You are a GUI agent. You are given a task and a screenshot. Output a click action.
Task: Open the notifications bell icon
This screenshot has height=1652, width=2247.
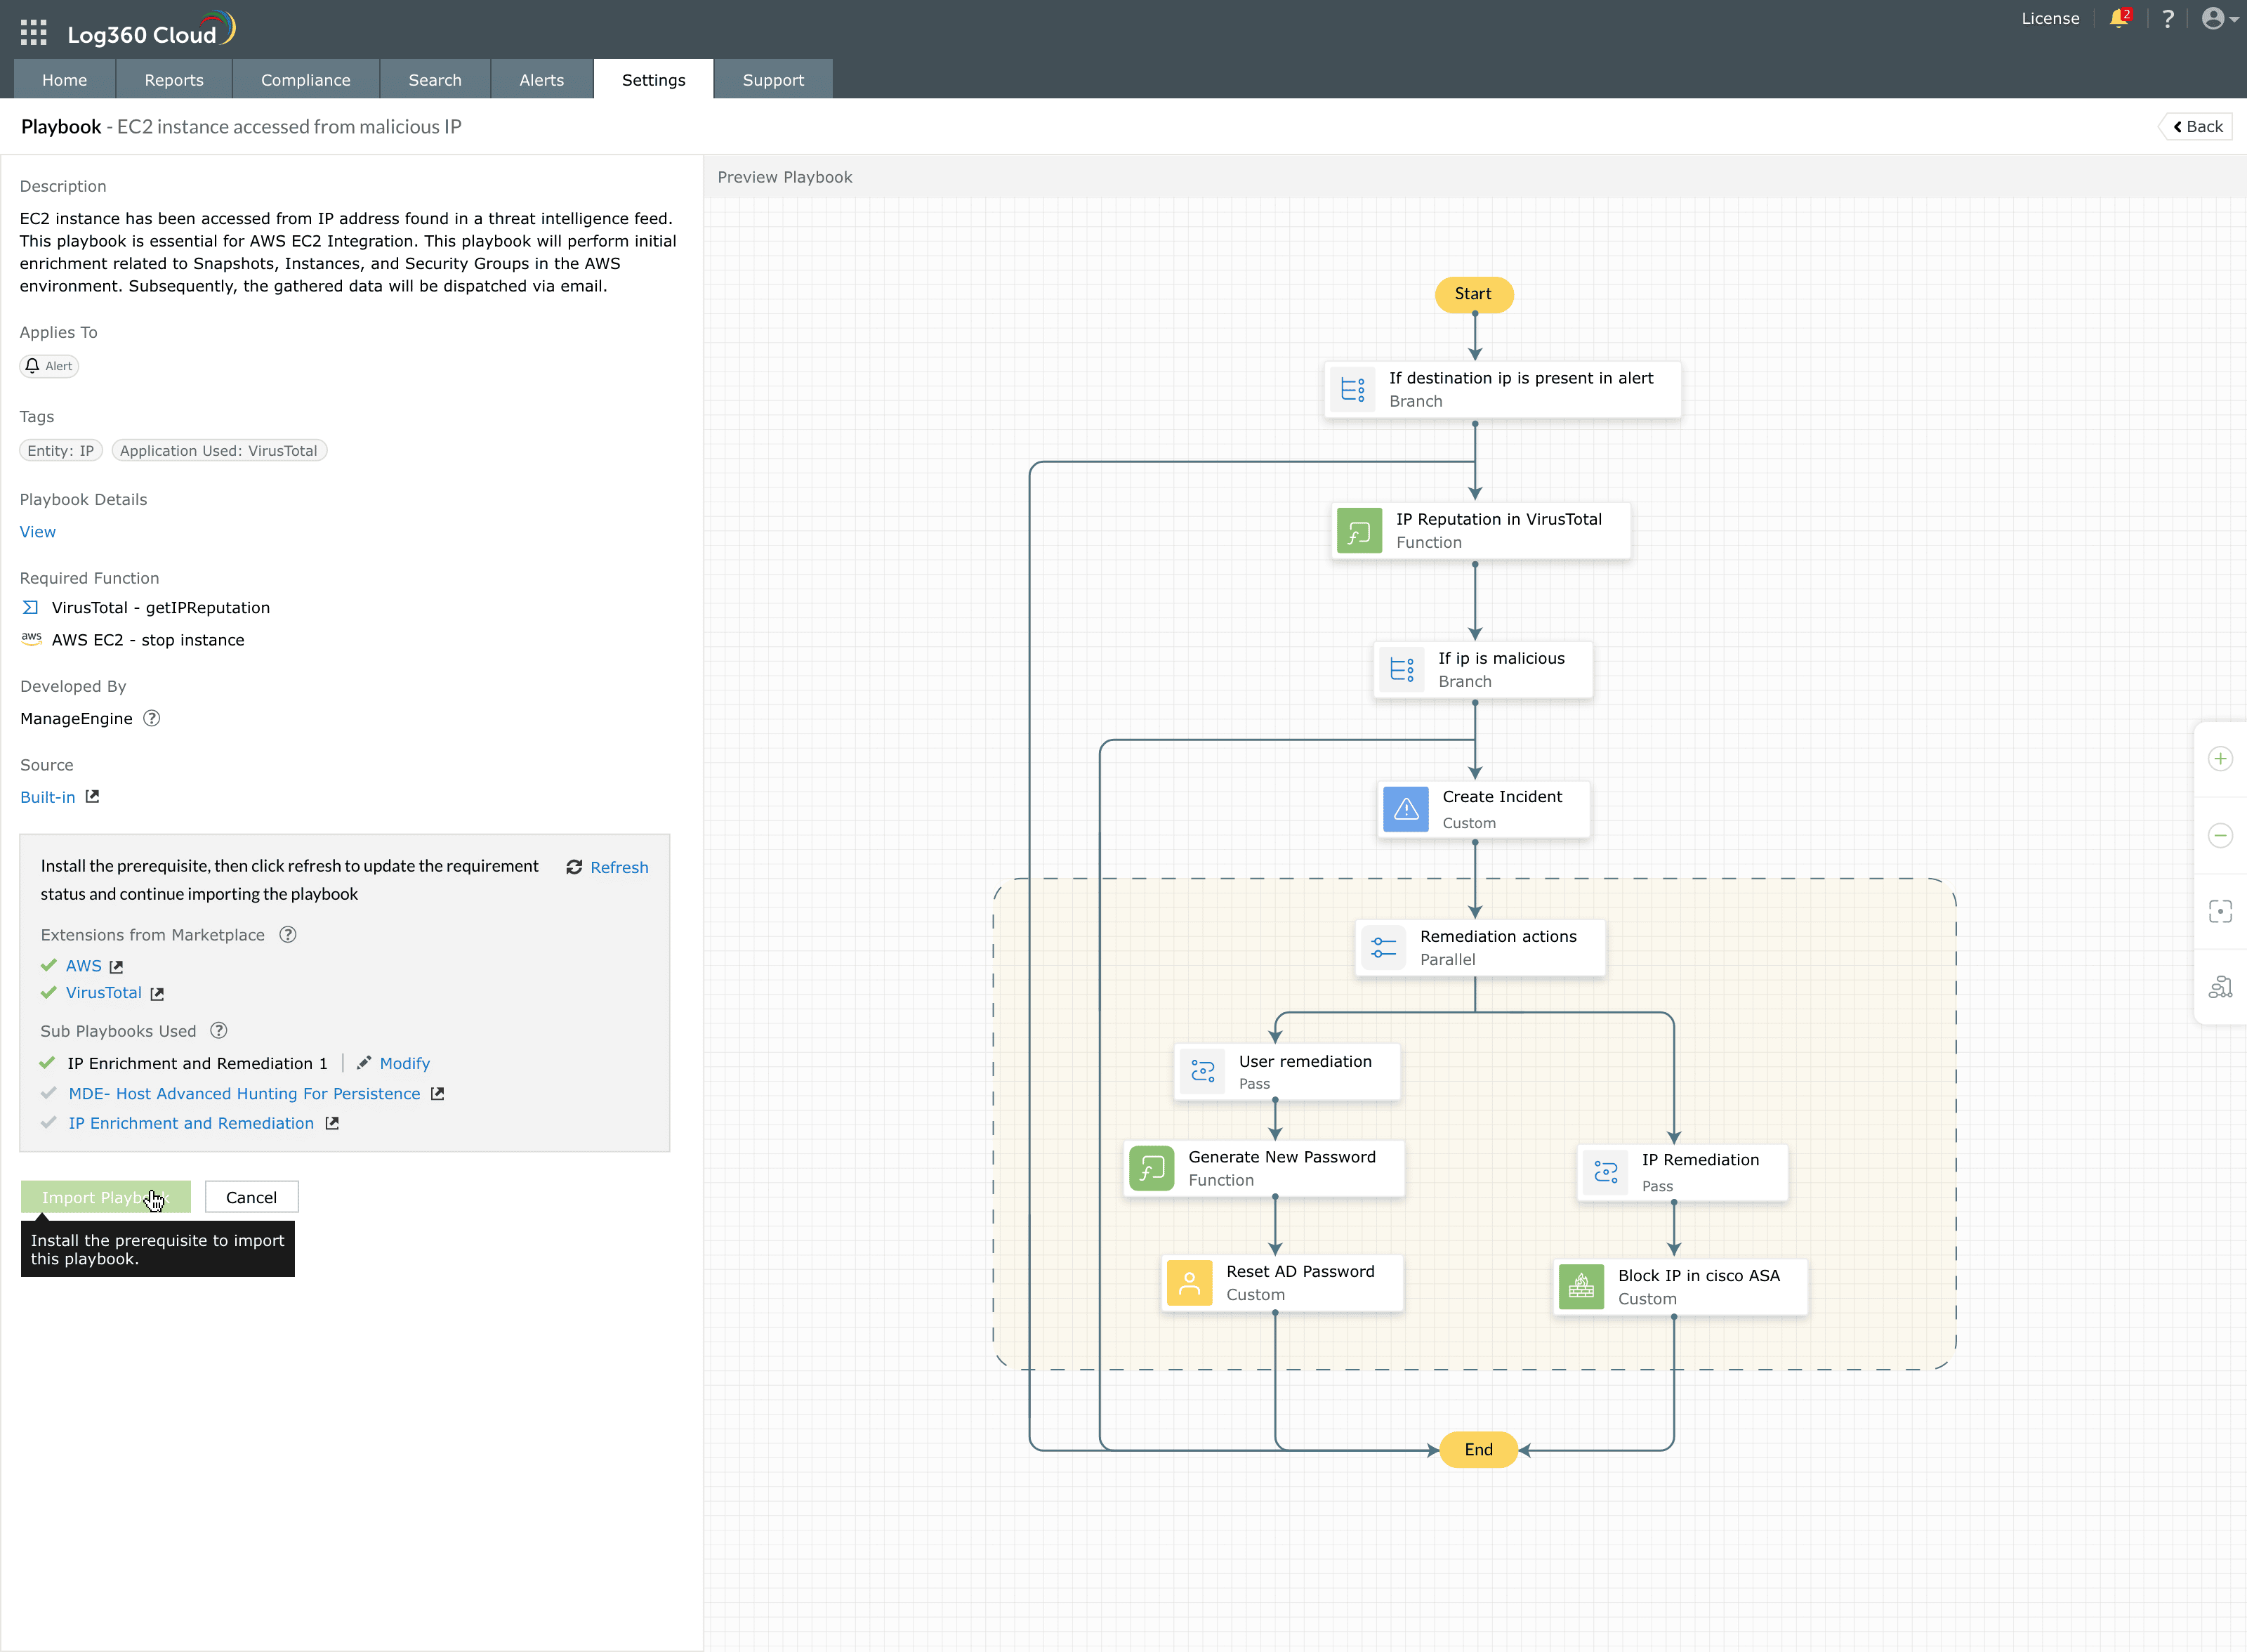(2118, 19)
